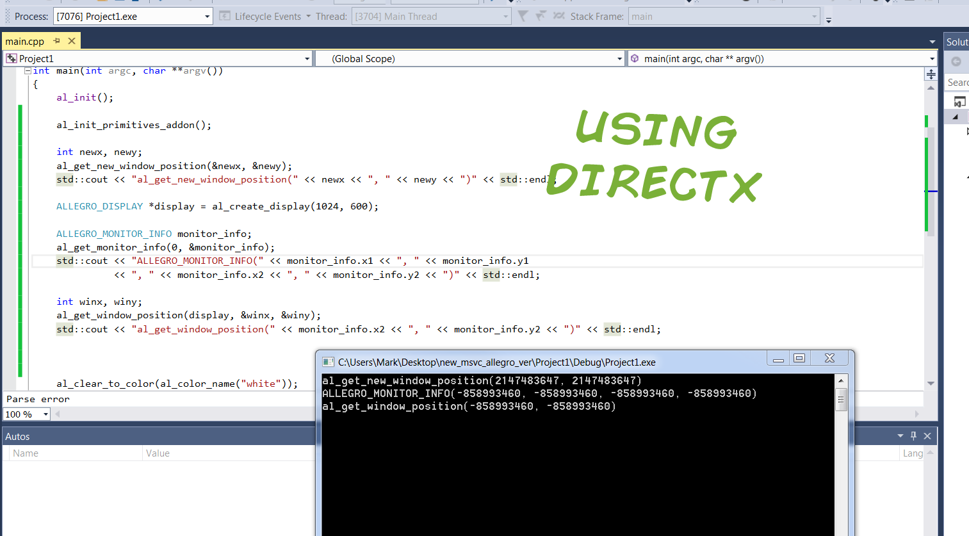Open the Global Scope dropdown

coord(619,59)
